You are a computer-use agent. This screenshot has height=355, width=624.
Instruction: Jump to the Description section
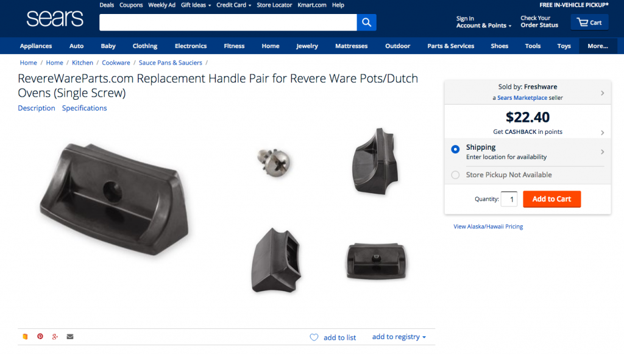tap(36, 108)
